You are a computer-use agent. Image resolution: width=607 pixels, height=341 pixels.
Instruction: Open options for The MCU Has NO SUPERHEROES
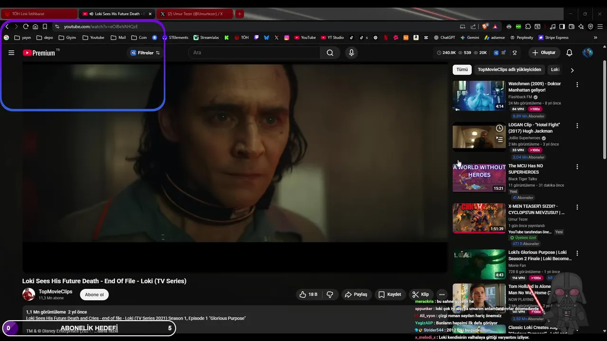[577, 167]
